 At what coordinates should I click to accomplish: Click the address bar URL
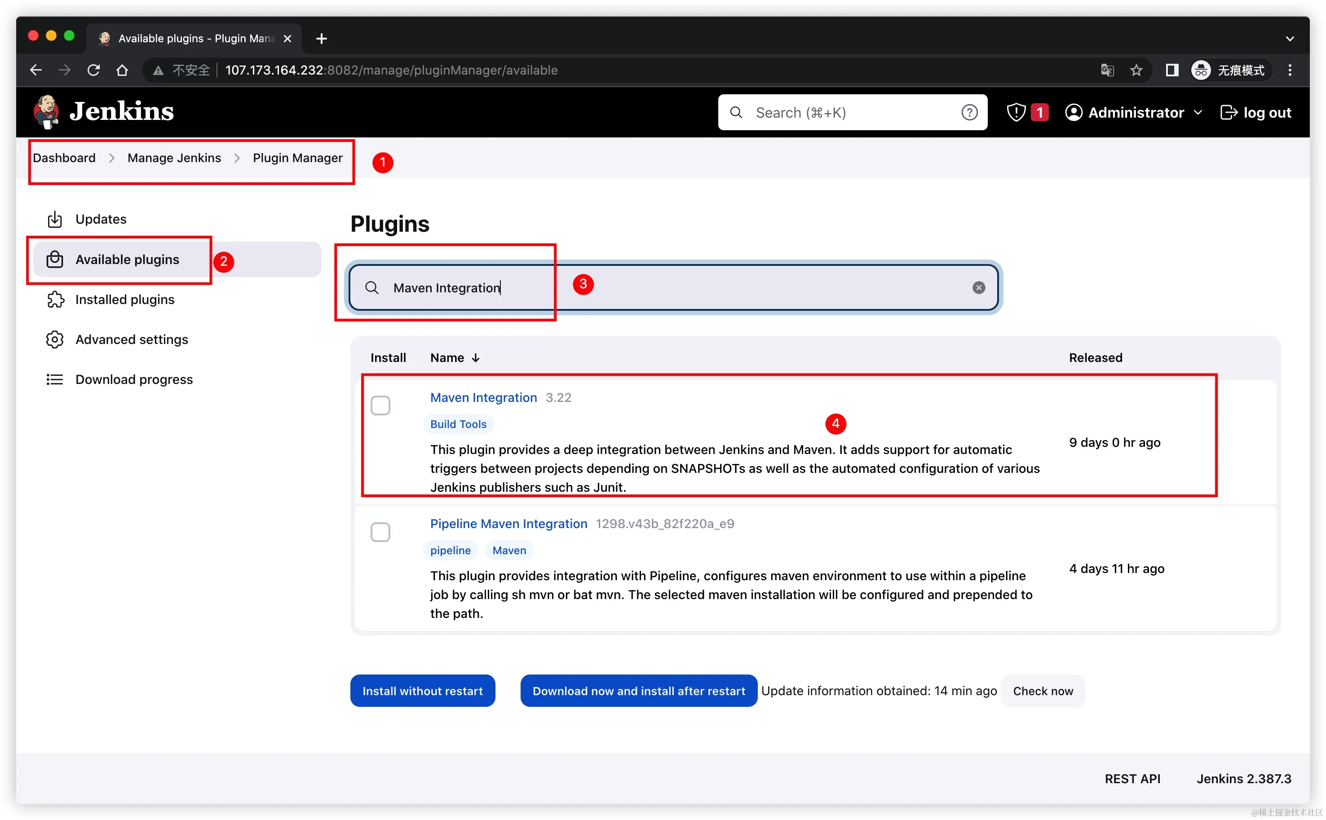click(391, 71)
